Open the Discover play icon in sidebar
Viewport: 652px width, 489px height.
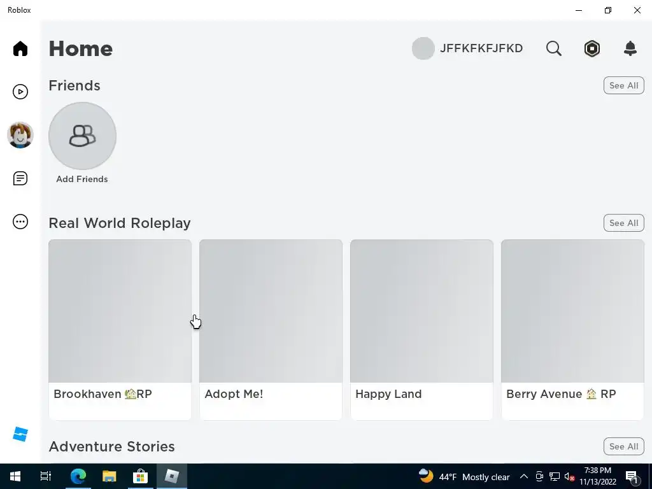[x=20, y=92]
